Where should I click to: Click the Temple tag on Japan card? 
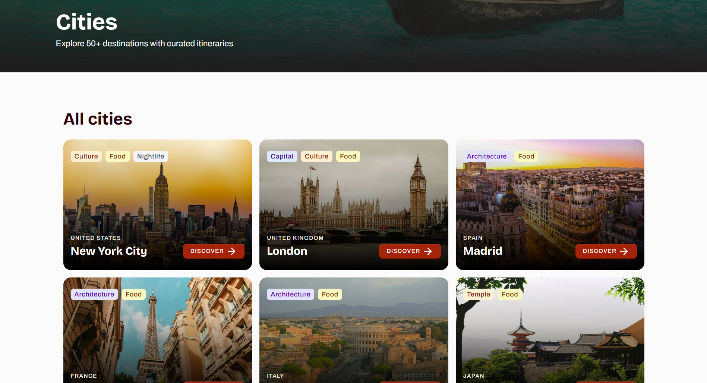click(x=479, y=294)
